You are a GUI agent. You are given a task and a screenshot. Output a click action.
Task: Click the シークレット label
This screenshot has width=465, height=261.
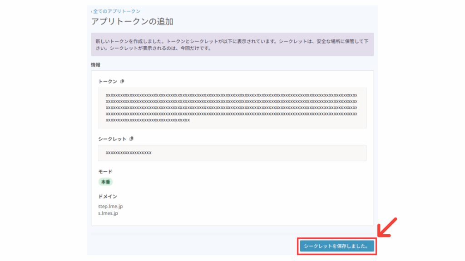click(x=113, y=139)
